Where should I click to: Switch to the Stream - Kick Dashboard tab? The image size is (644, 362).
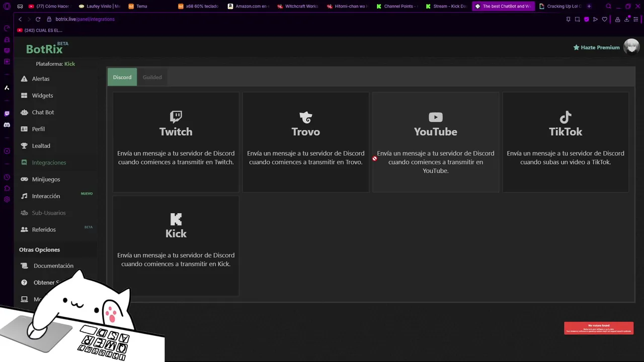pos(447,7)
